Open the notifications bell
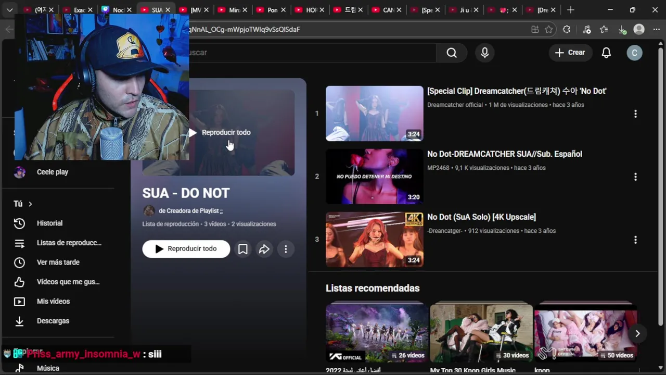 click(606, 53)
